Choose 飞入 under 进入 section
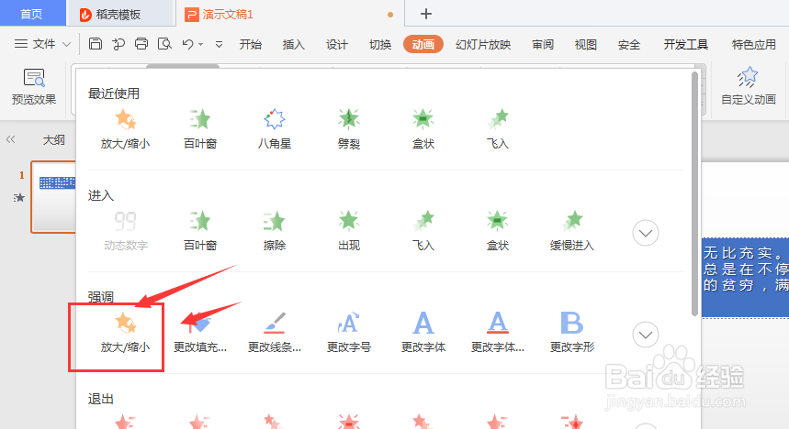The width and height of the screenshot is (789, 429). click(423, 231)
